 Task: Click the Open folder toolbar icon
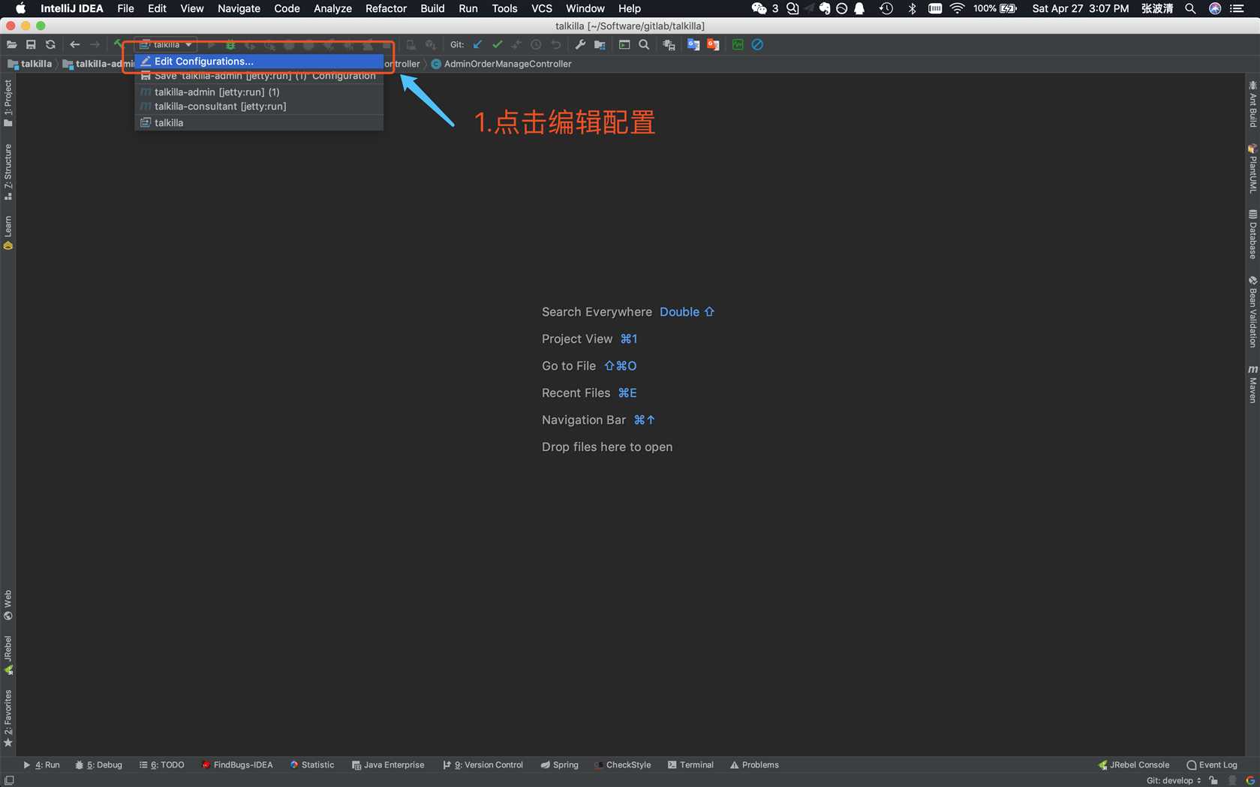coord(11,45)
